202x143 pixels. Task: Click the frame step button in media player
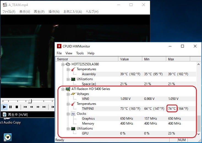point(53,107)
